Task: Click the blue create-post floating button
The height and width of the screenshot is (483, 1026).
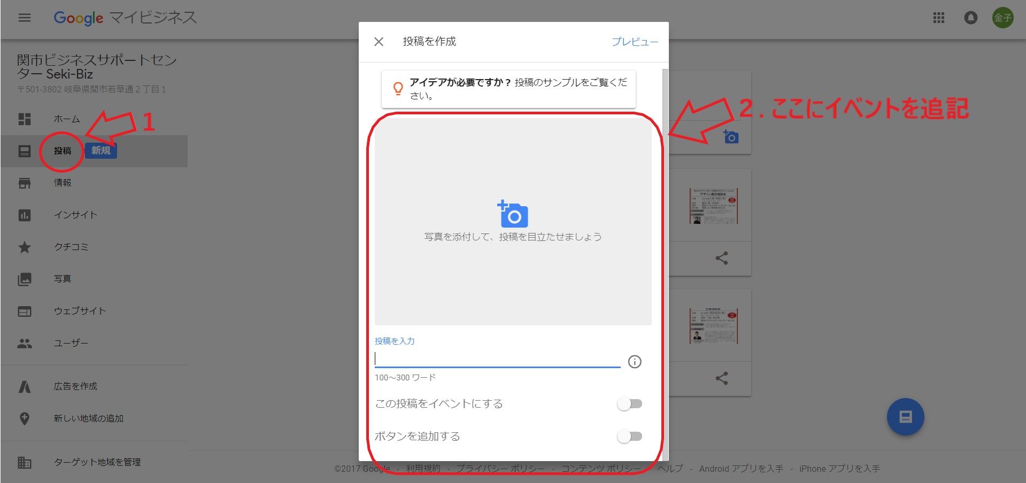Action: (905, 417)
